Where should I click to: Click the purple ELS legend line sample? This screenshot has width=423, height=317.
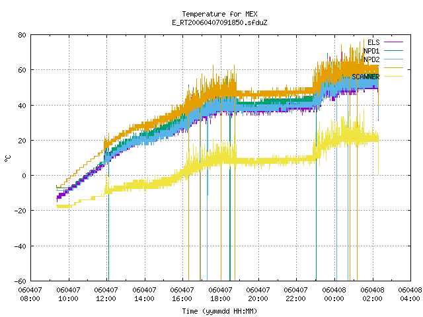point(393,42)
